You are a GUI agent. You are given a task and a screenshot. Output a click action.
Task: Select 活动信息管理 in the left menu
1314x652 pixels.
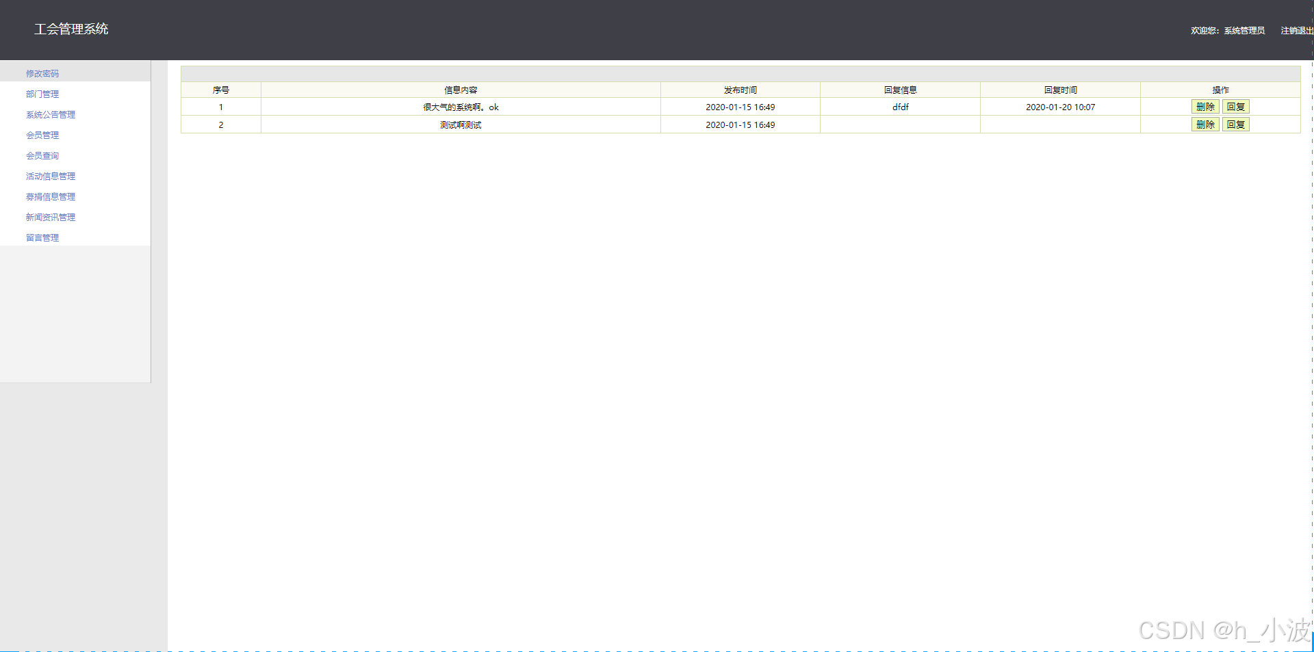(x=50, y=176)
